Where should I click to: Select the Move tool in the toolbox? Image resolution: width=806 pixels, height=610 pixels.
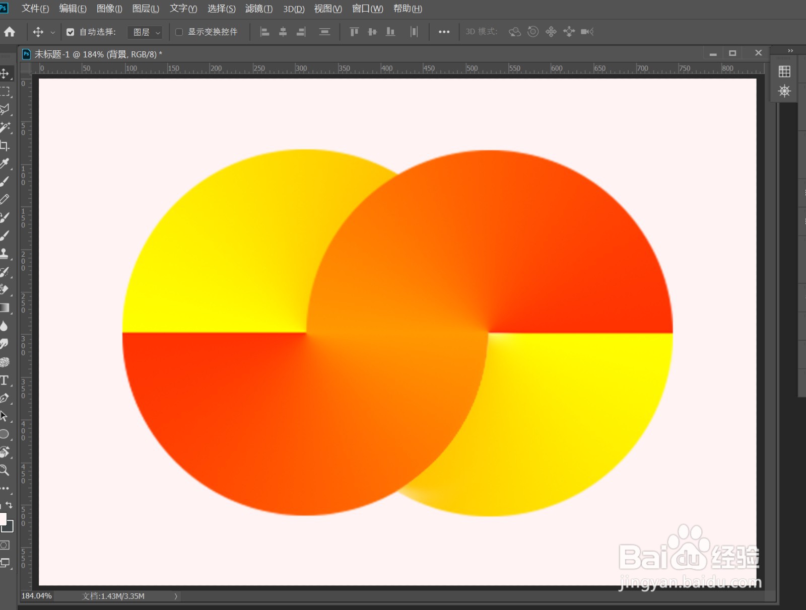click(x=5, y=73)
